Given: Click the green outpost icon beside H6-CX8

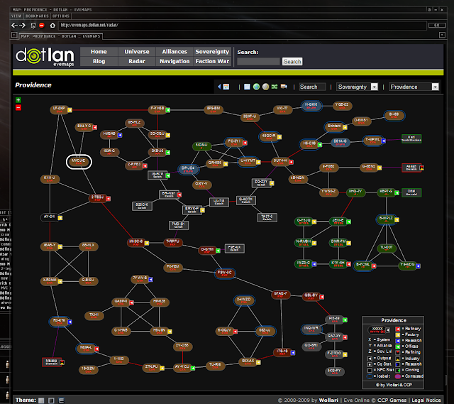Looking at the screenshot, I should (x=320, y=145).
